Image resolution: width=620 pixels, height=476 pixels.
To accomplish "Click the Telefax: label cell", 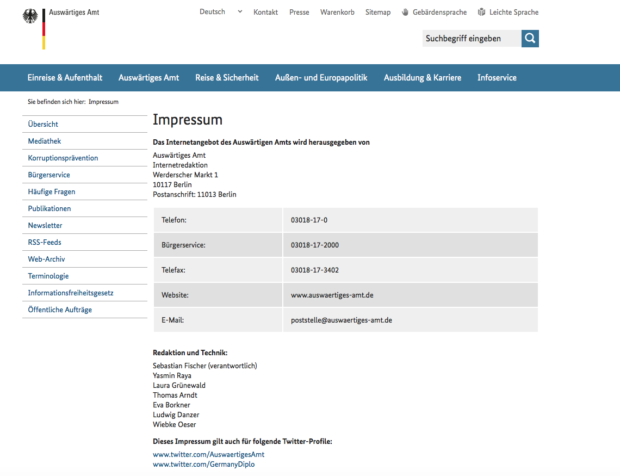I will pyautogui.click(x=218, y=270).
